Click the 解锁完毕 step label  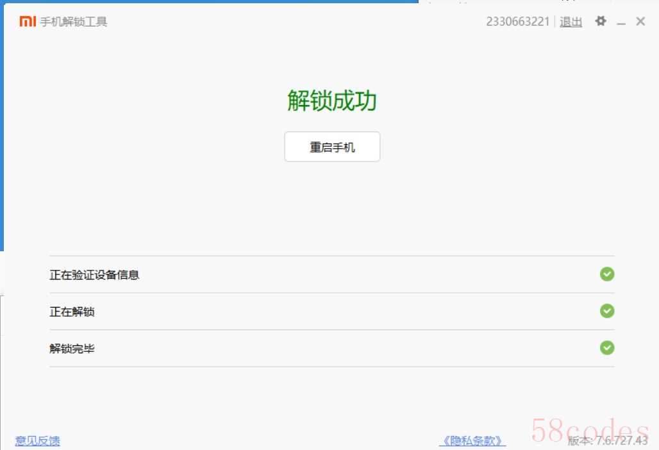coord(72,348)
